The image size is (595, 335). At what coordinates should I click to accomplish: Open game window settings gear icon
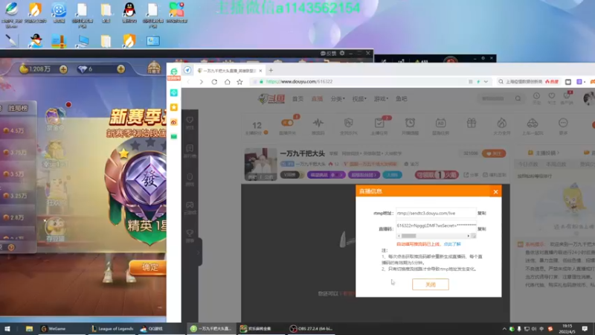click(x=342, y=53)
